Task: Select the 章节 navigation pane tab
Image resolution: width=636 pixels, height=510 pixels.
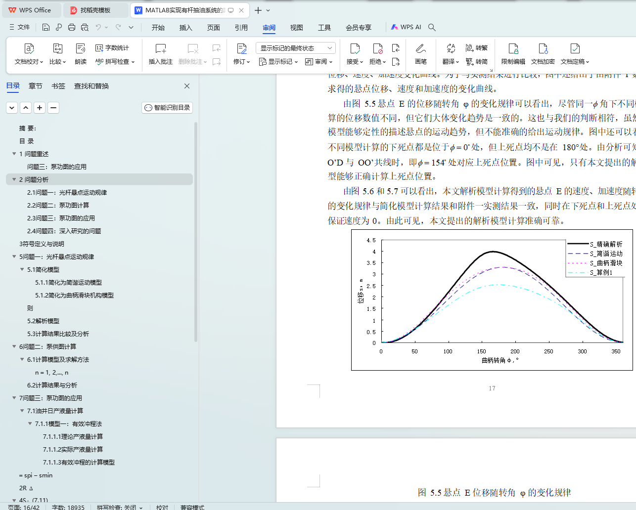Action: click(x=36, y=86)
